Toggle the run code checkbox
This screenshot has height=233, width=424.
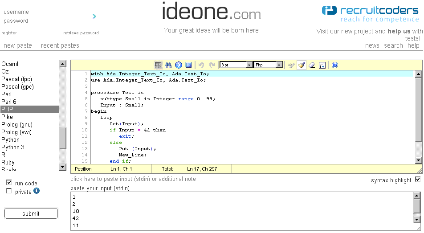click(9, 182)
